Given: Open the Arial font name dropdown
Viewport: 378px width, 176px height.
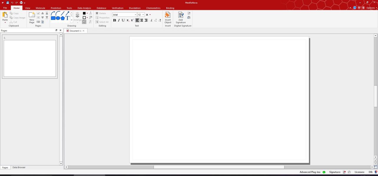Looking at the screenshot, I should (x=135, y=15).
